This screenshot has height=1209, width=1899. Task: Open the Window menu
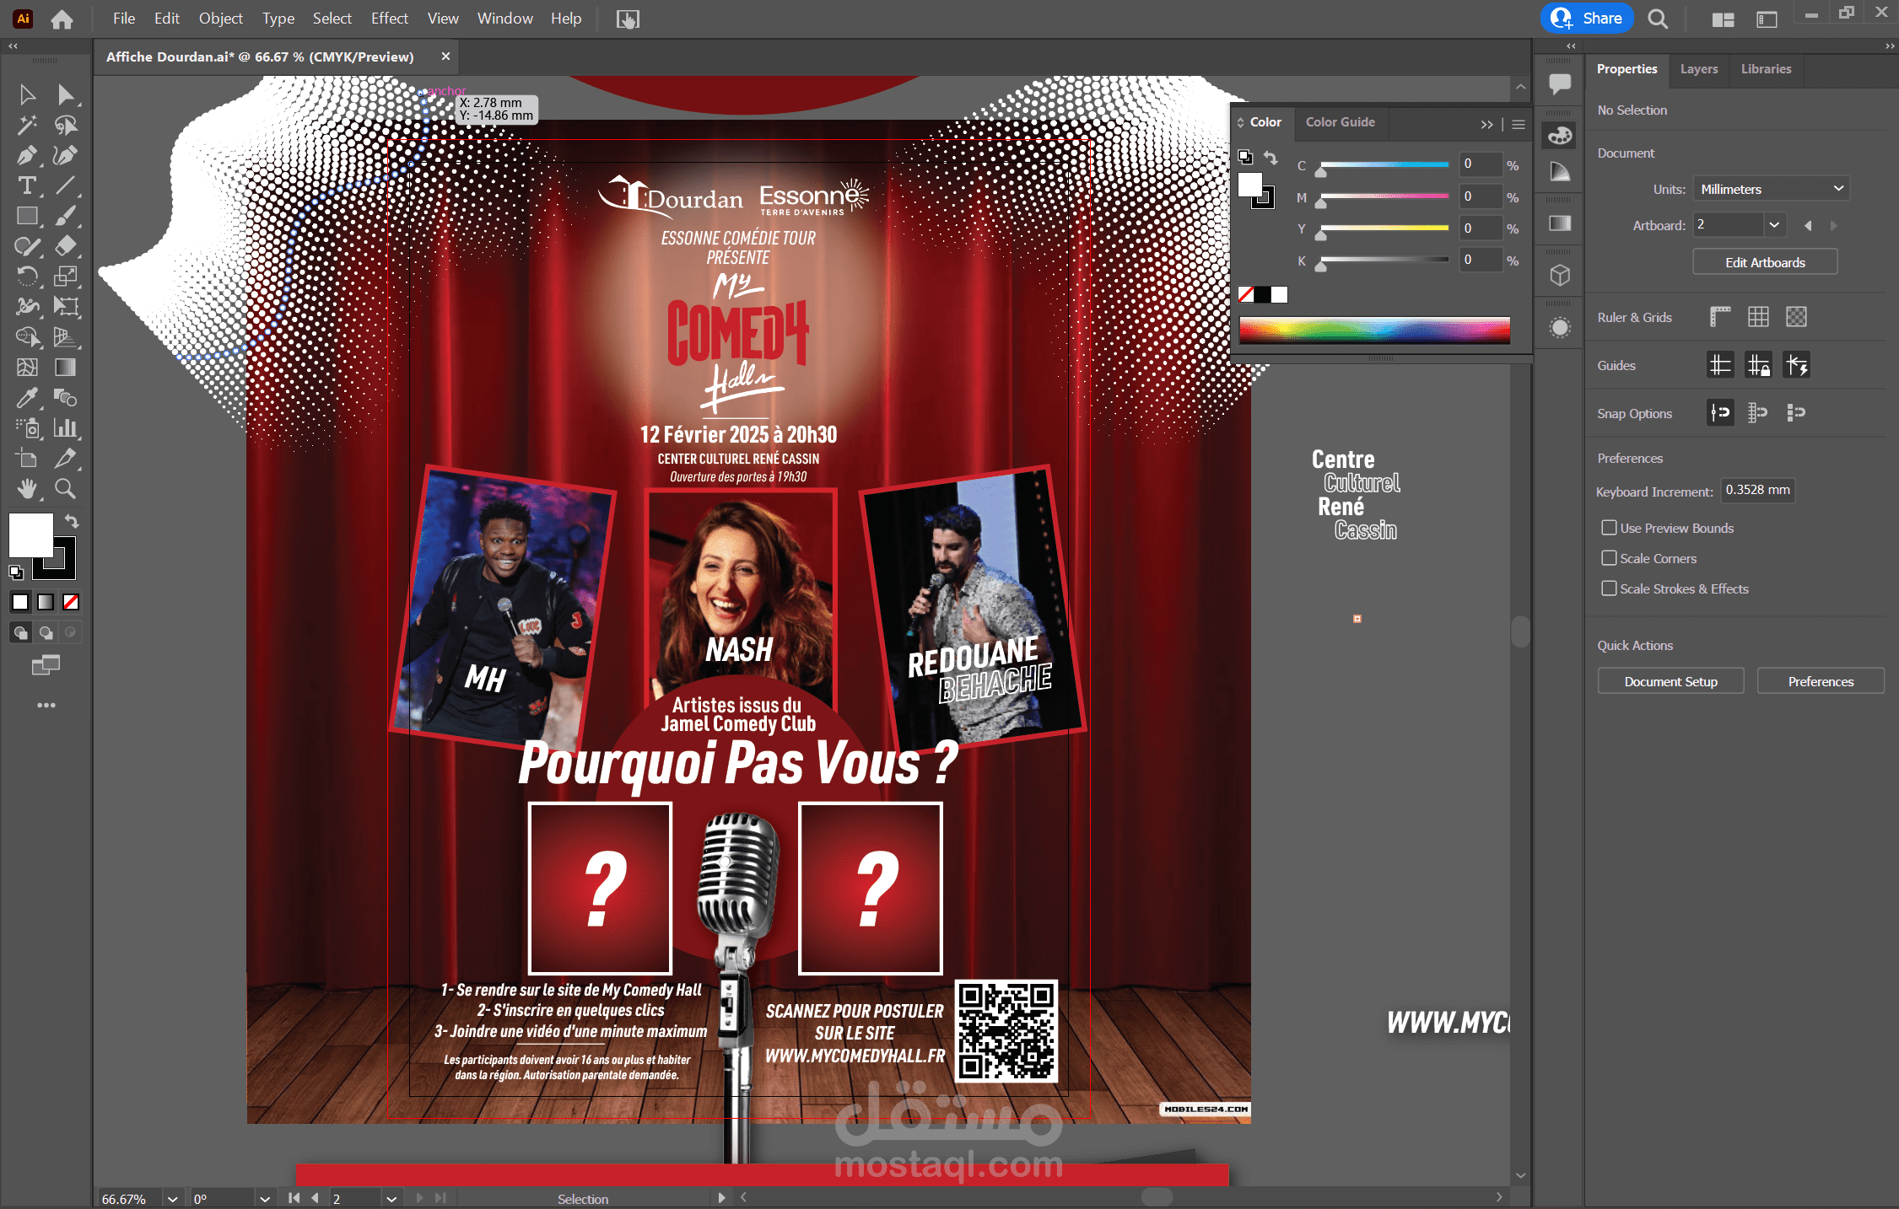pos(504,19)
